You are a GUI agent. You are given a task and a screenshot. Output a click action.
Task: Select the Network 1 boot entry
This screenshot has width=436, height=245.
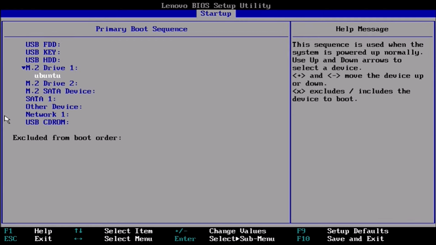pos(47,114)
